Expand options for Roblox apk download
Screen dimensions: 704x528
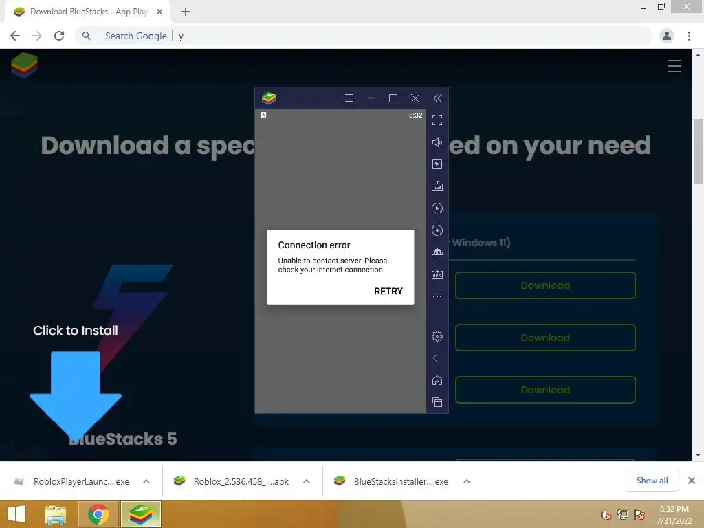pos(307,481)
